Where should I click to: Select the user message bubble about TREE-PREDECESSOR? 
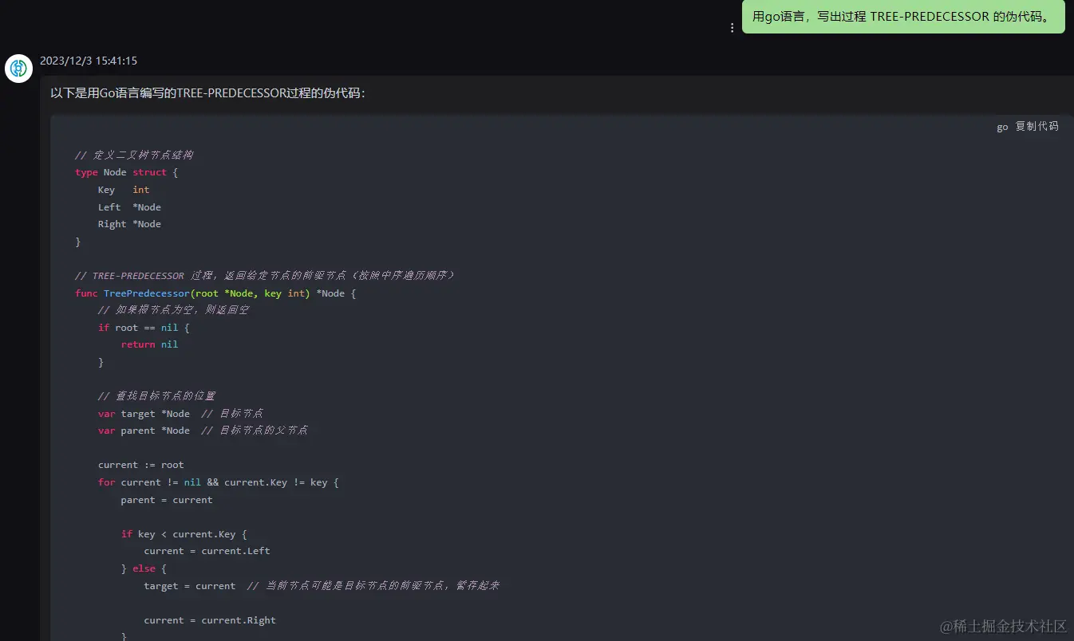tap(903, 17)
